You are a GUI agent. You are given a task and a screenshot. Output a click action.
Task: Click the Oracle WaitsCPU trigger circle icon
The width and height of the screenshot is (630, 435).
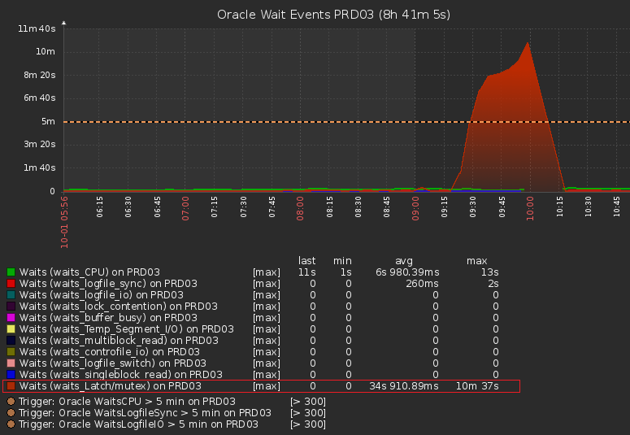[x=11, y=401]
